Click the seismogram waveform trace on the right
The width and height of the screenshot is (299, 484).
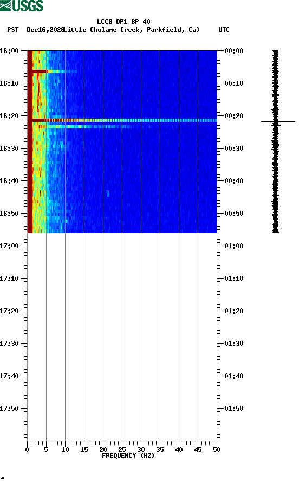tap(276, 141)
